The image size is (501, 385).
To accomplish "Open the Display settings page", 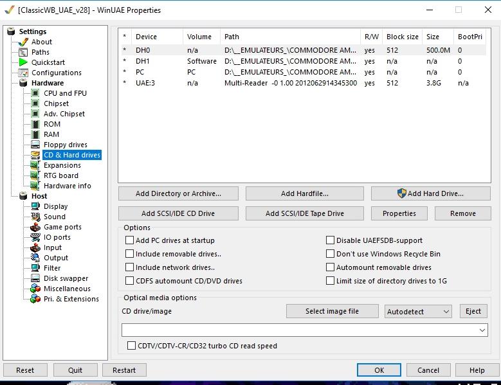I will 55,206.
